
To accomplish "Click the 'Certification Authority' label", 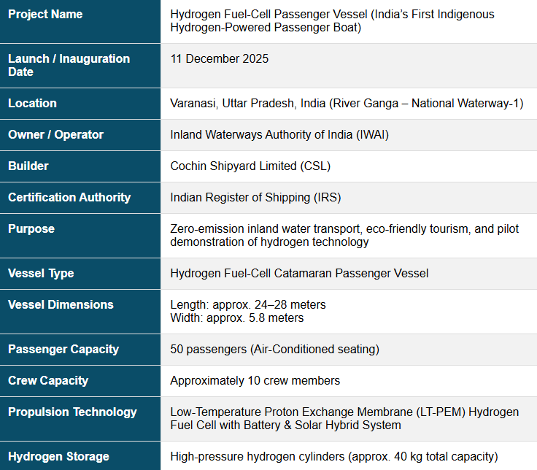I will 69,198.
